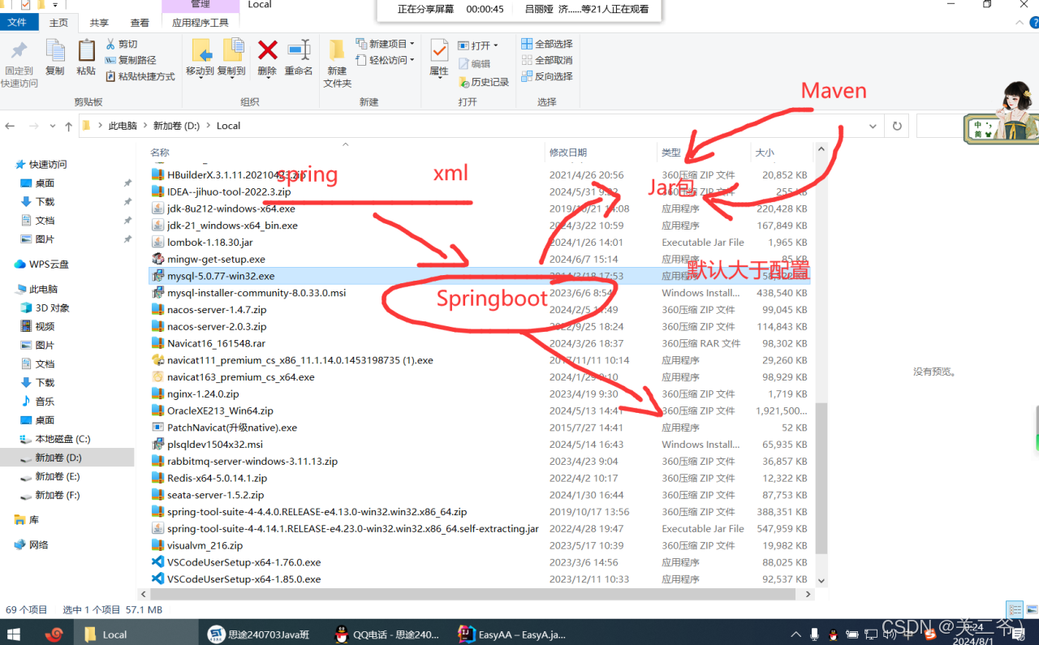Refresh the Local folder view
This screenshot has height=645, width=1039.
tap(897, 126)
